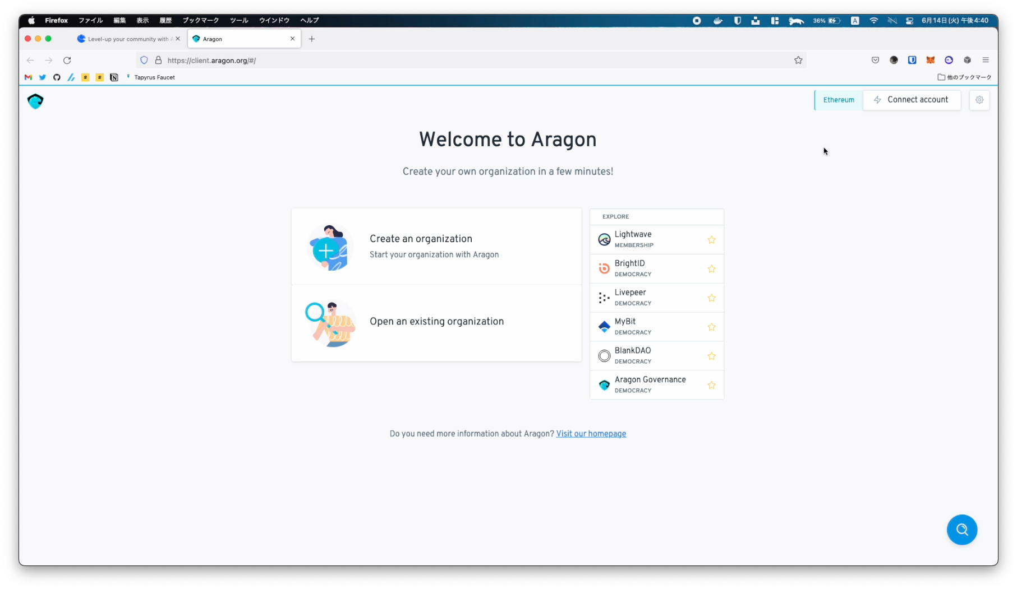Screen dimensions: 1017x589
Task: Click the Connect account button
Action: coord(912,100)
